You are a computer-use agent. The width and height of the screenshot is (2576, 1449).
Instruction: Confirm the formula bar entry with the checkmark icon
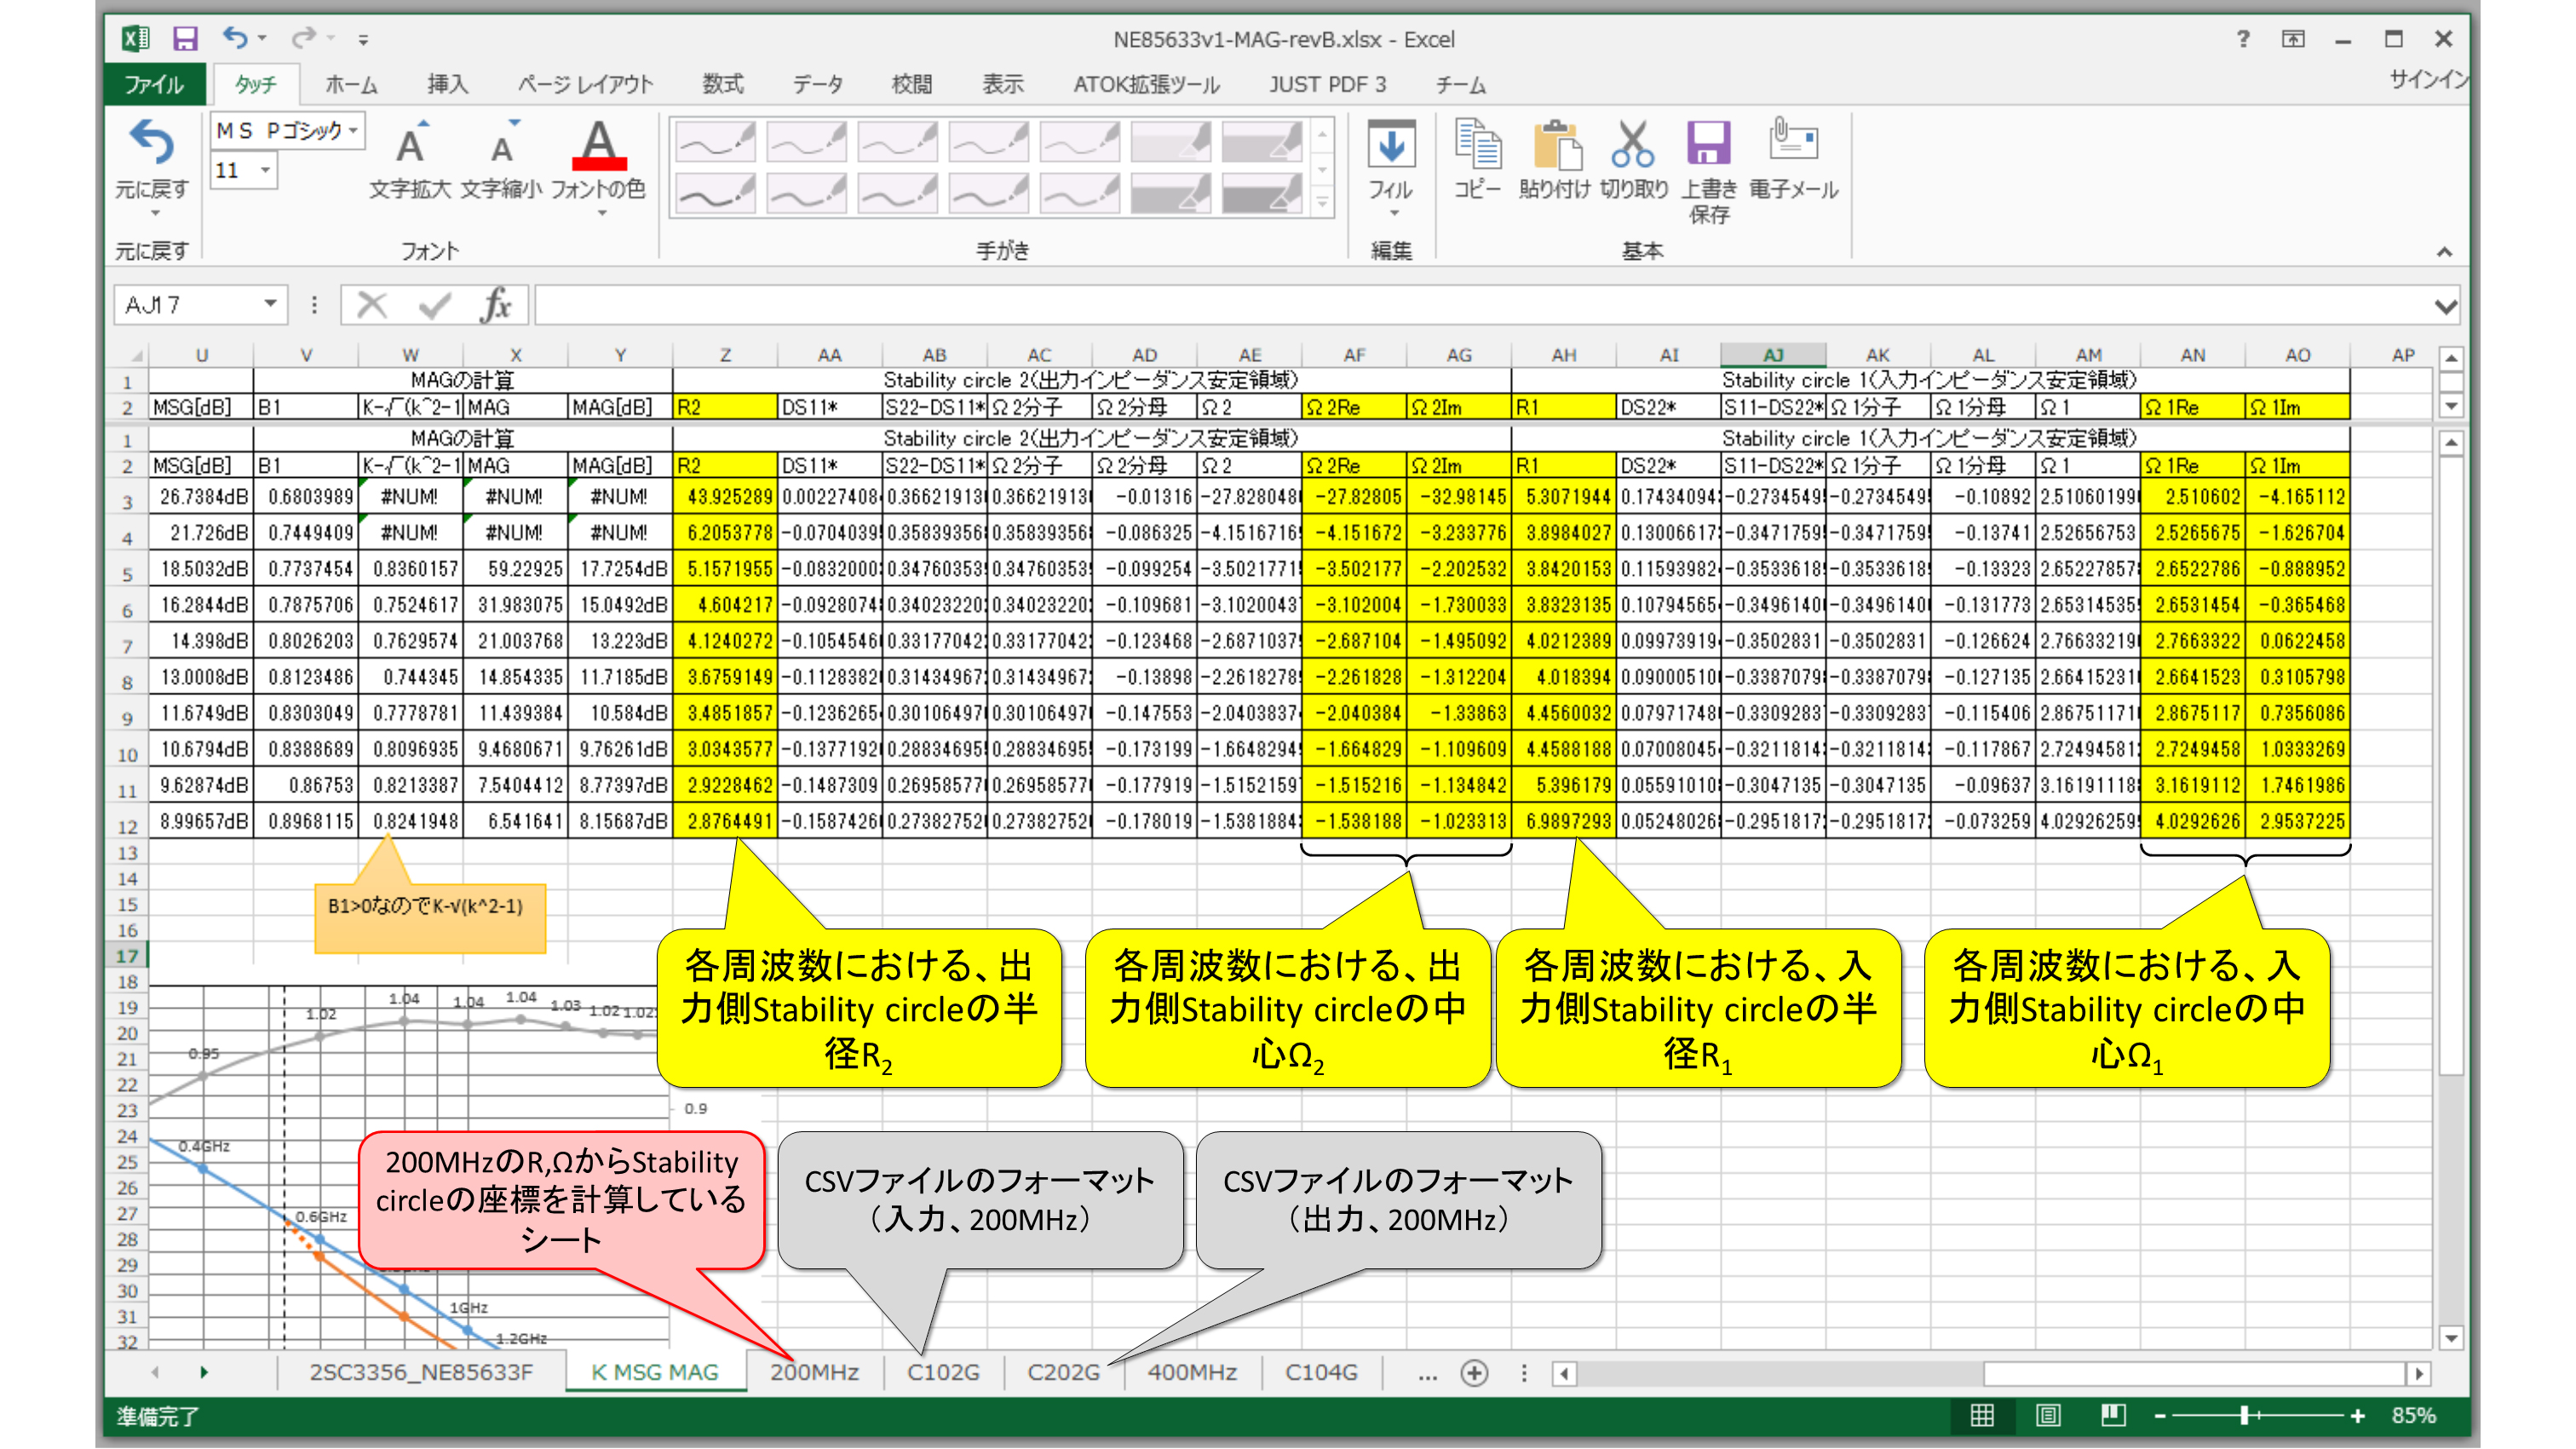pyautogui.click(x=434, y=305)
